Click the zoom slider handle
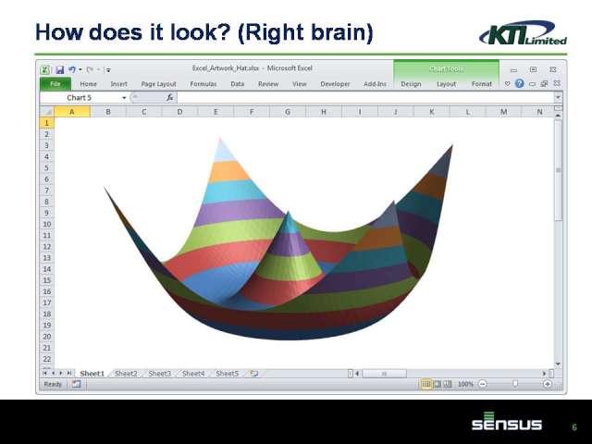The height and width of the screenshot is (444, 592). pos(515,384)
